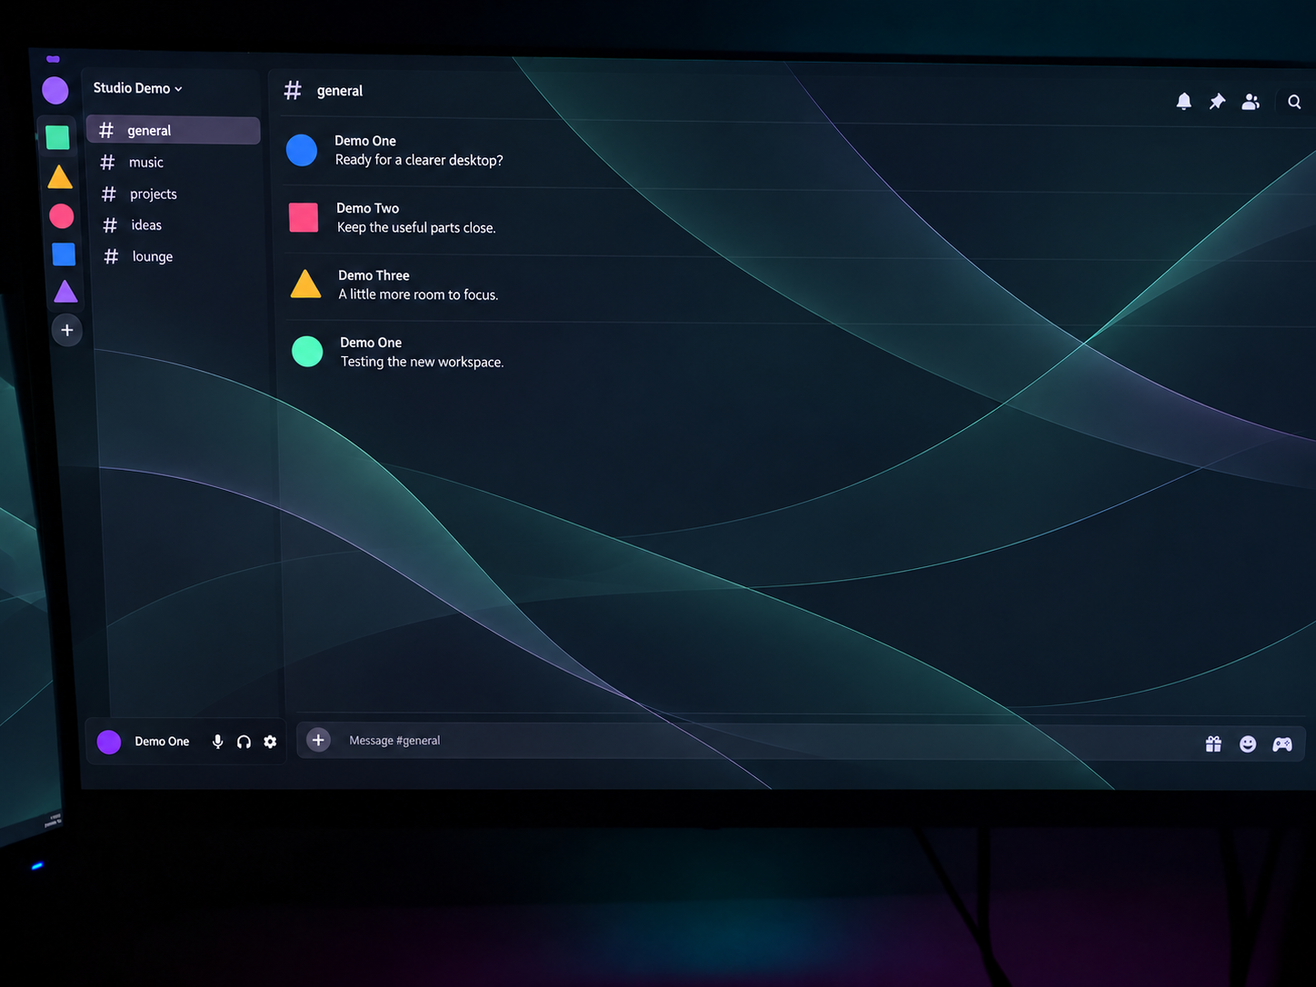Viewport: 1316px width, 987px height.
Task: Click the attachment plus button in message bar
Action: click(x=318, y=741)
